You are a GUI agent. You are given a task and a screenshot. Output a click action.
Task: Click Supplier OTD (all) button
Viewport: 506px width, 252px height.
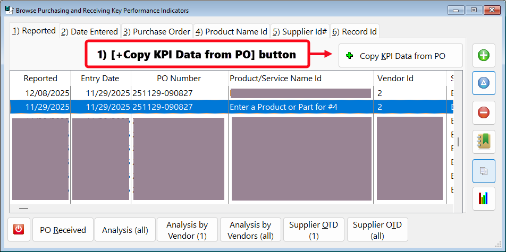click(x=377, y=230)
